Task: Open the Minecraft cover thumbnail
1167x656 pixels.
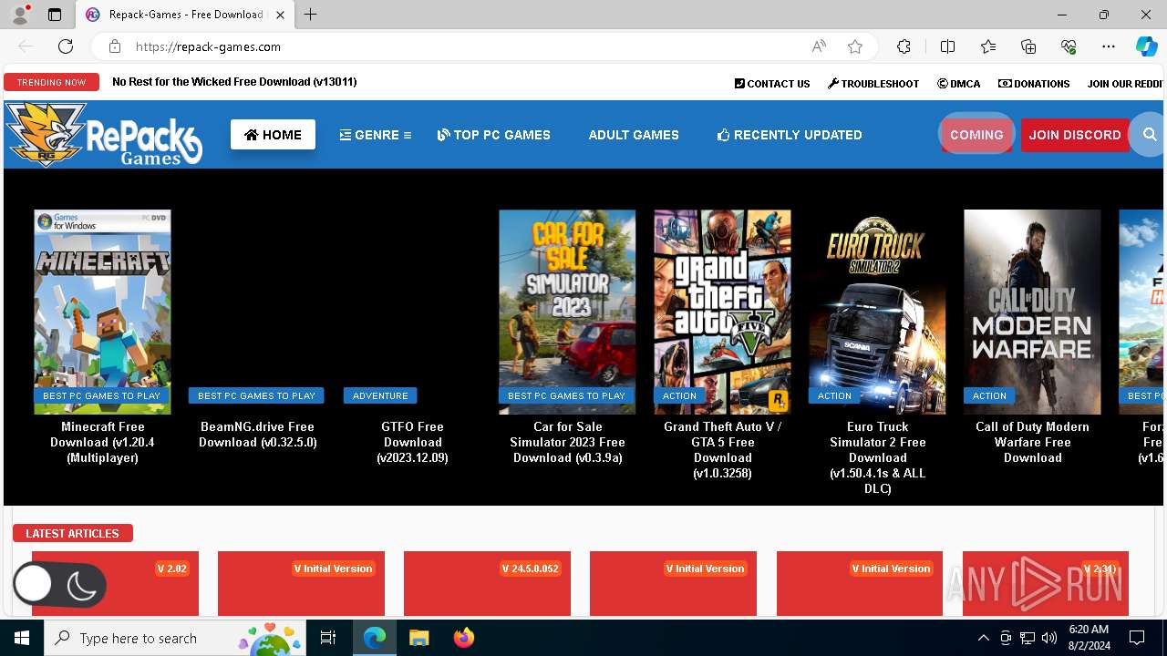Action: (x=102, y=312)
